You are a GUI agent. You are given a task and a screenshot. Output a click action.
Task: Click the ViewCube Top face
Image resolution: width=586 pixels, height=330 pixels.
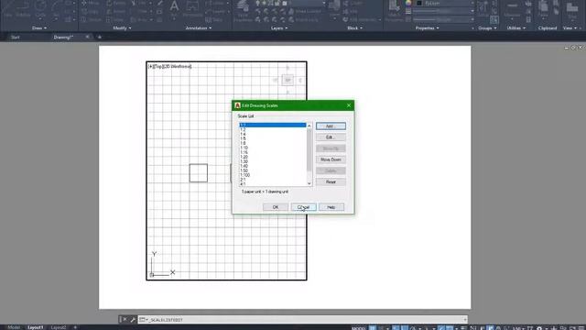pyautogui.click(x=288, y=80)
